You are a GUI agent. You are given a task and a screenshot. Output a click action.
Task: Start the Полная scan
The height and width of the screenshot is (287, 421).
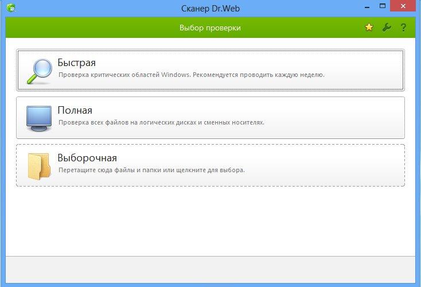click(210, 118)
